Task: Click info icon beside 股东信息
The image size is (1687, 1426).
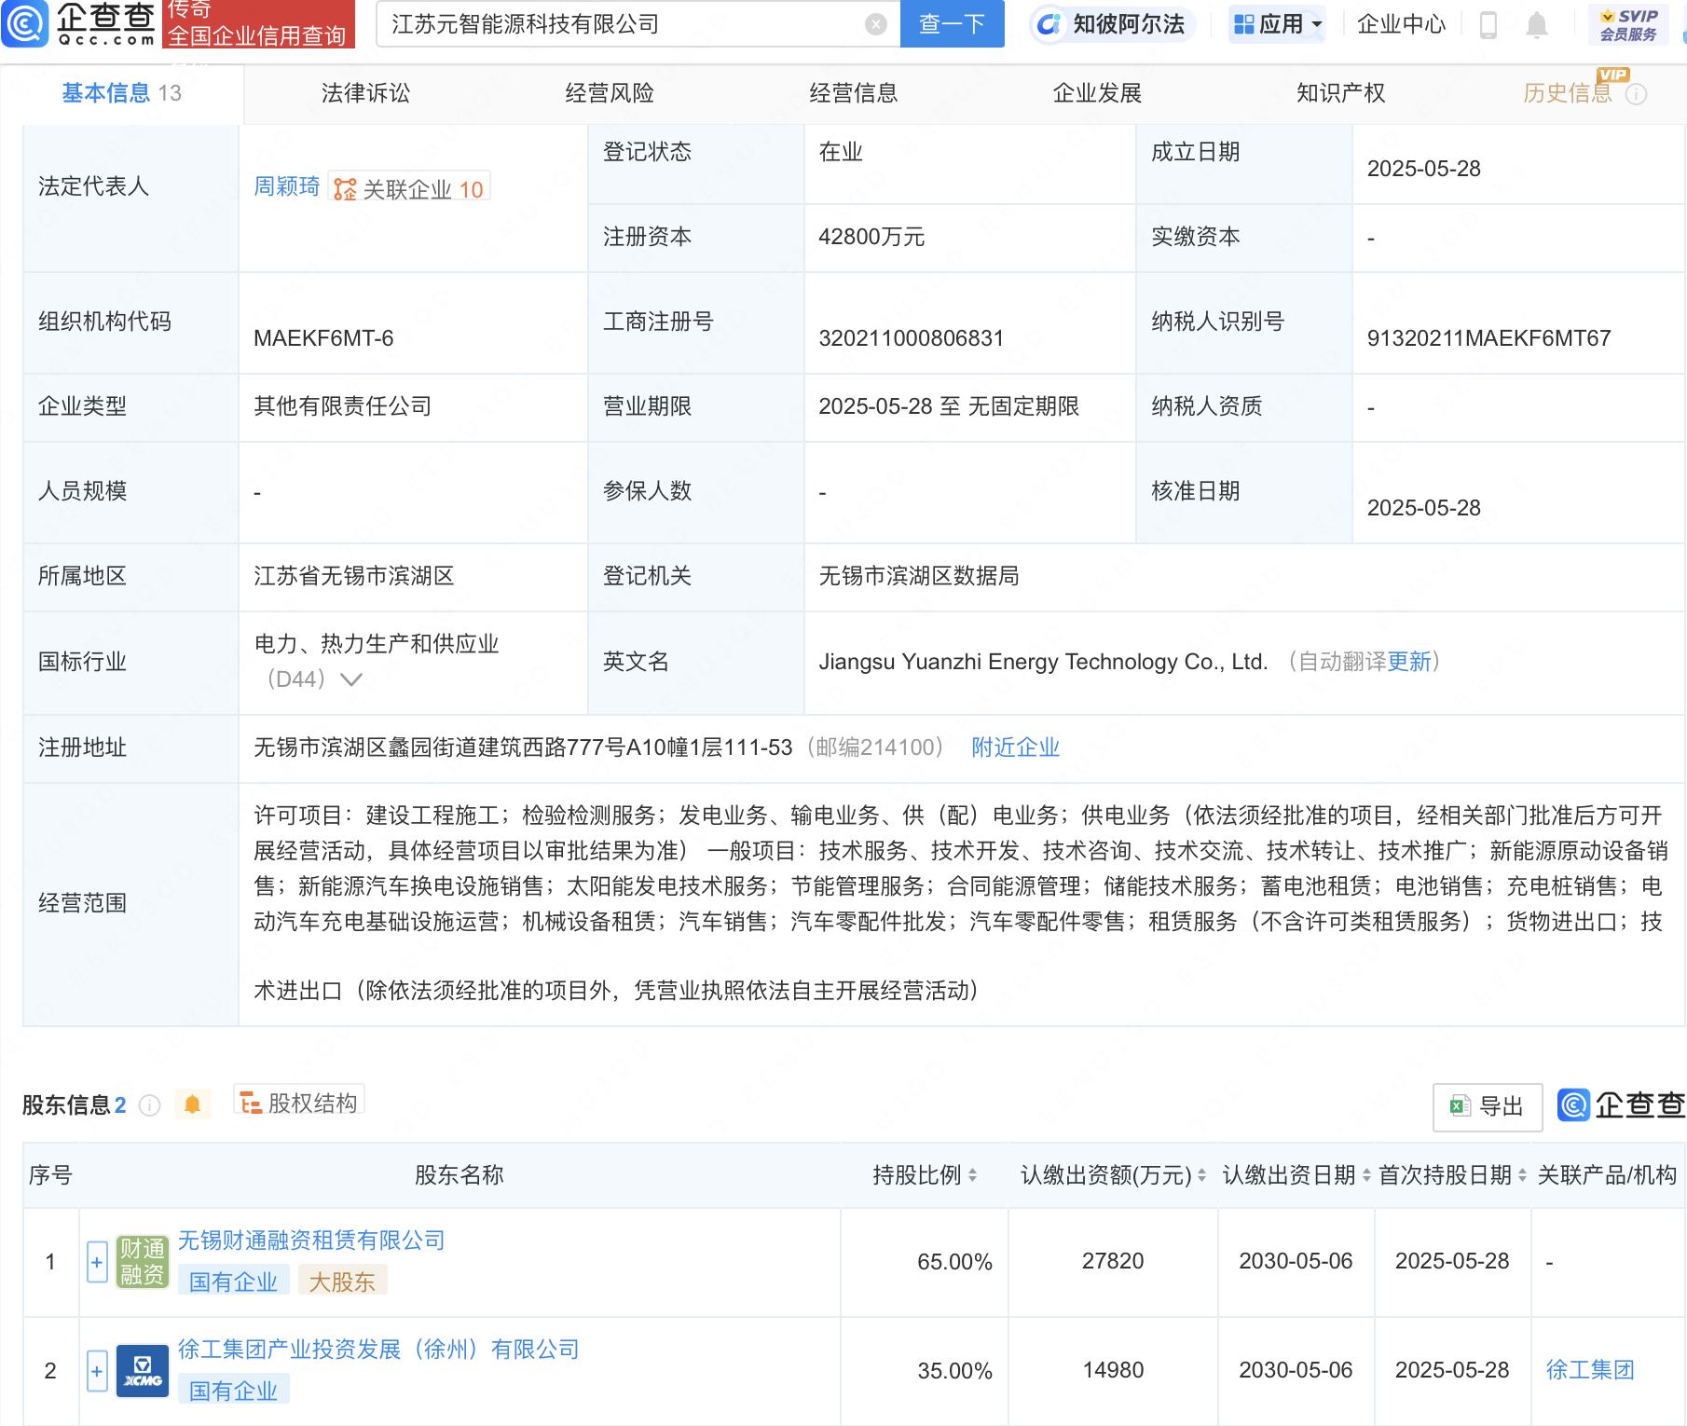Action: [149, 1105]
